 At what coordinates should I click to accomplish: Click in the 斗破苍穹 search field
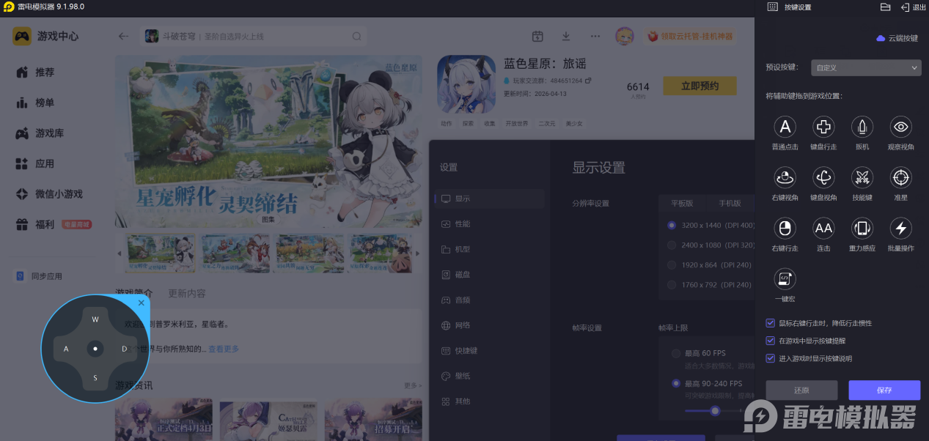point(254,36)
